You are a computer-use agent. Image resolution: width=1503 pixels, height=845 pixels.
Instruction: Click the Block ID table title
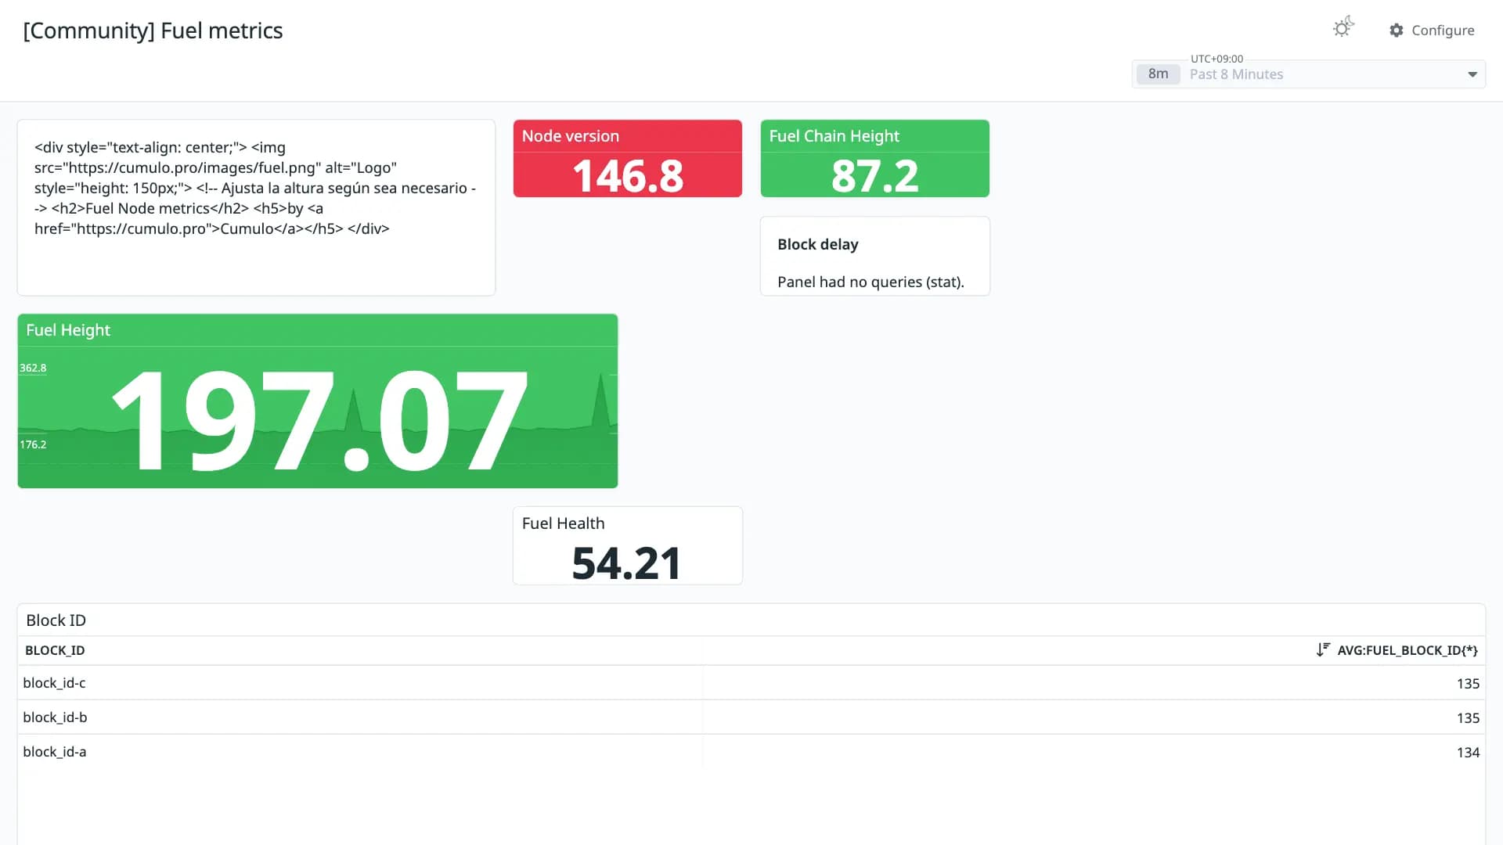(x=56, y=620)
